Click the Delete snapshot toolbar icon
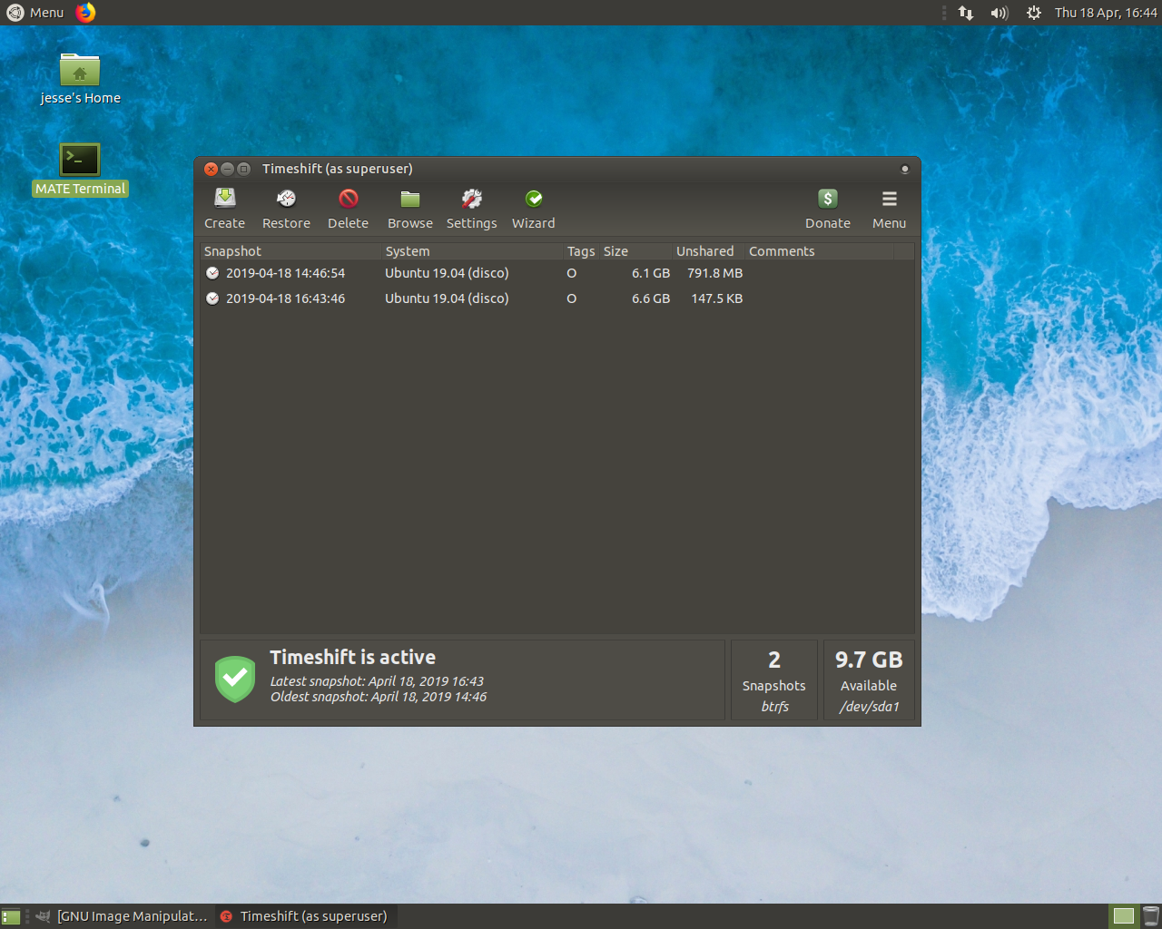1162x929 pixels. [349, 199]
